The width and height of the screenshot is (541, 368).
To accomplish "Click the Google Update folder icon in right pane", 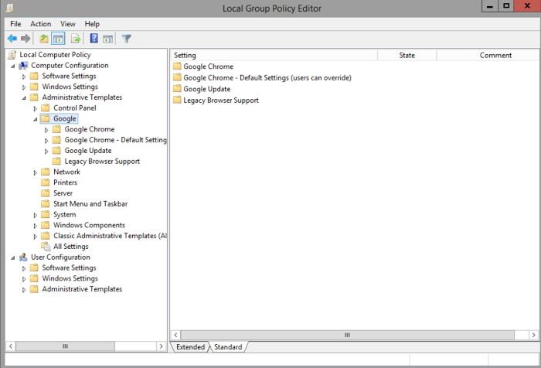I will click(177, 89).
